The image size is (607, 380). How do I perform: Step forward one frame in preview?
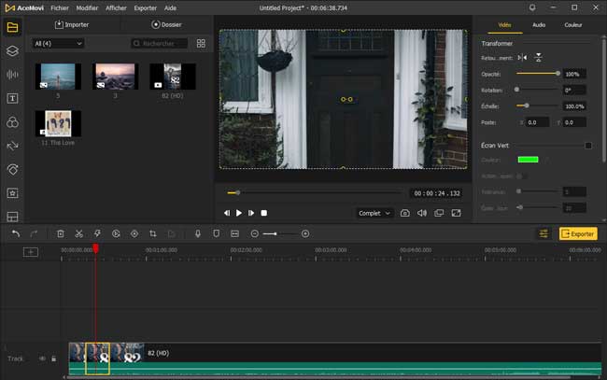(251, 213)
